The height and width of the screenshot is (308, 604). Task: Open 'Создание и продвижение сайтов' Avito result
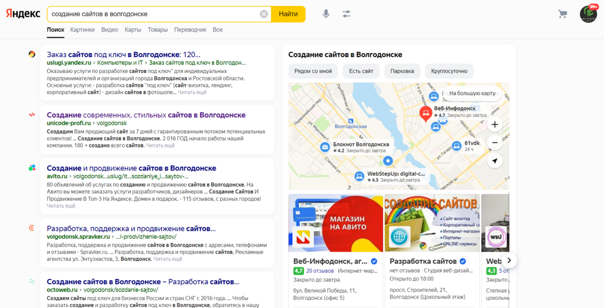click(x=131, y=168)
